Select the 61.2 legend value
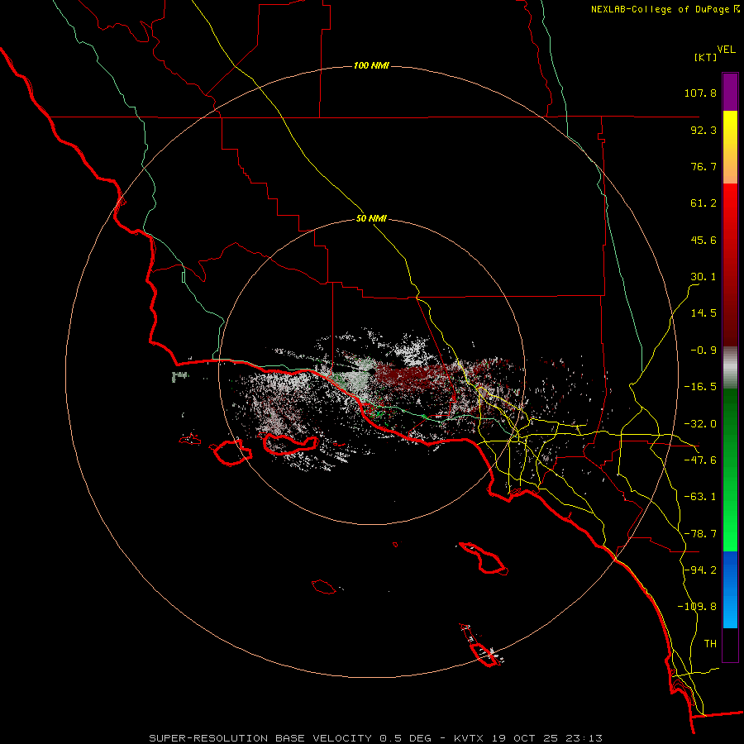The image size is (744, 744). [703, 203]
